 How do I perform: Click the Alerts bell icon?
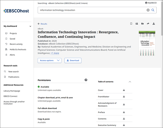point(6,55)
